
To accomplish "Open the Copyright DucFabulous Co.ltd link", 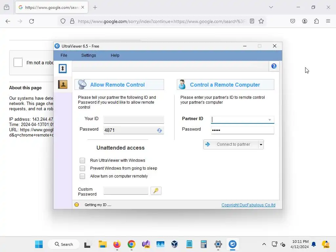I will (248, 205).
